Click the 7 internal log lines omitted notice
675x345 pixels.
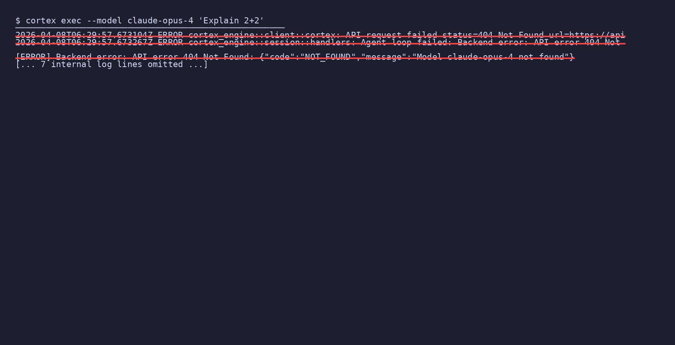pos(112,64)
